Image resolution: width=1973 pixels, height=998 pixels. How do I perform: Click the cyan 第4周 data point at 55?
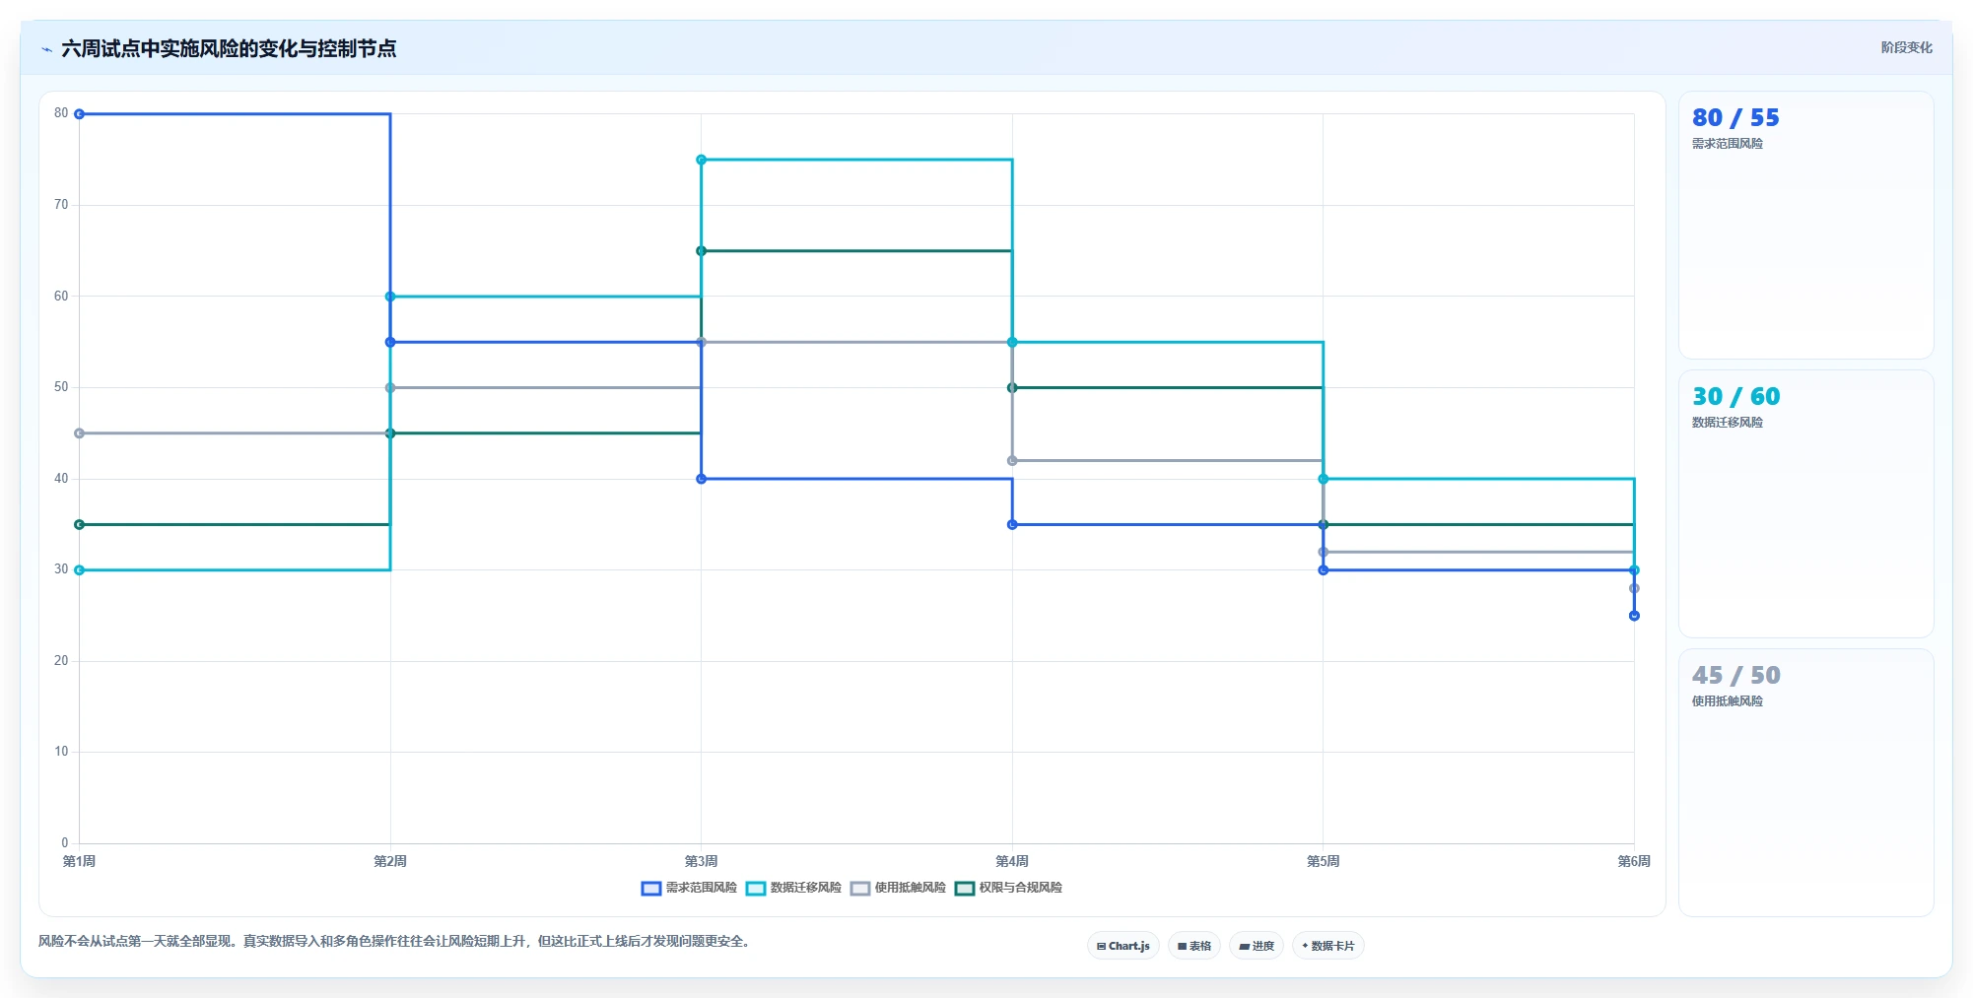(x=1012, y=342)
